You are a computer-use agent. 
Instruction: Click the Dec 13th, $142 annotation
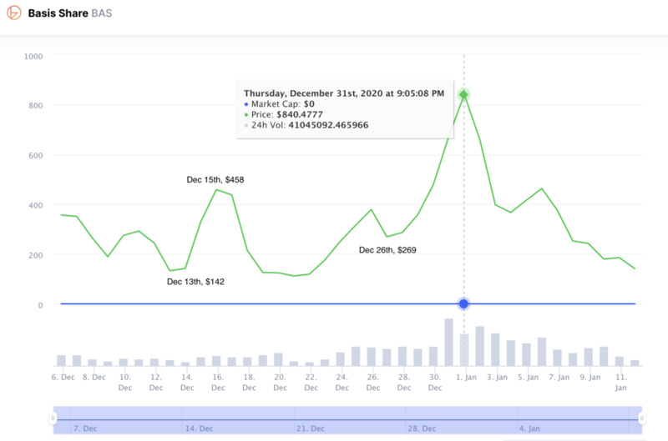(195, 282)
